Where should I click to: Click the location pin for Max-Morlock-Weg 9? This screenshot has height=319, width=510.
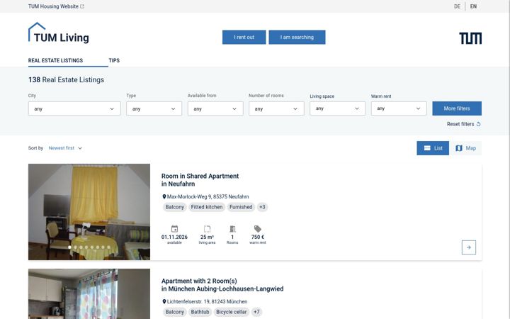[164, 196]
